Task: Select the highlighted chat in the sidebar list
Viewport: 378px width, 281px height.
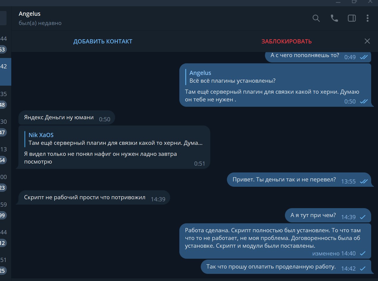Action: pos(5,72)
